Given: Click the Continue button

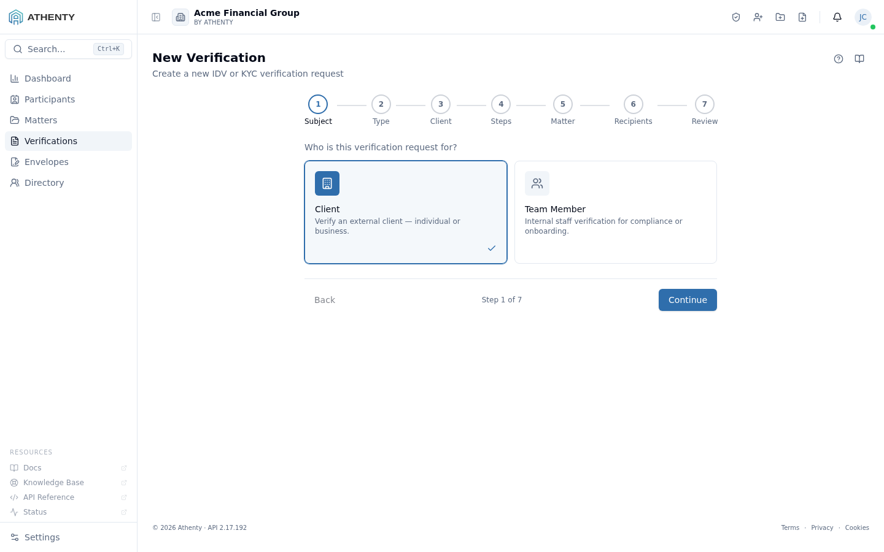Looking at the screenshot, I should tap(688, 300).
